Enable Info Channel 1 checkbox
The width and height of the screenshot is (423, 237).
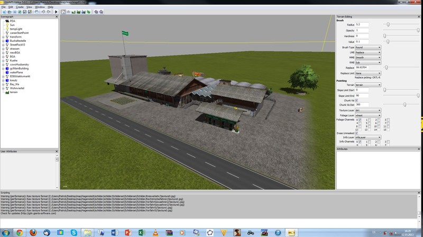369,142
